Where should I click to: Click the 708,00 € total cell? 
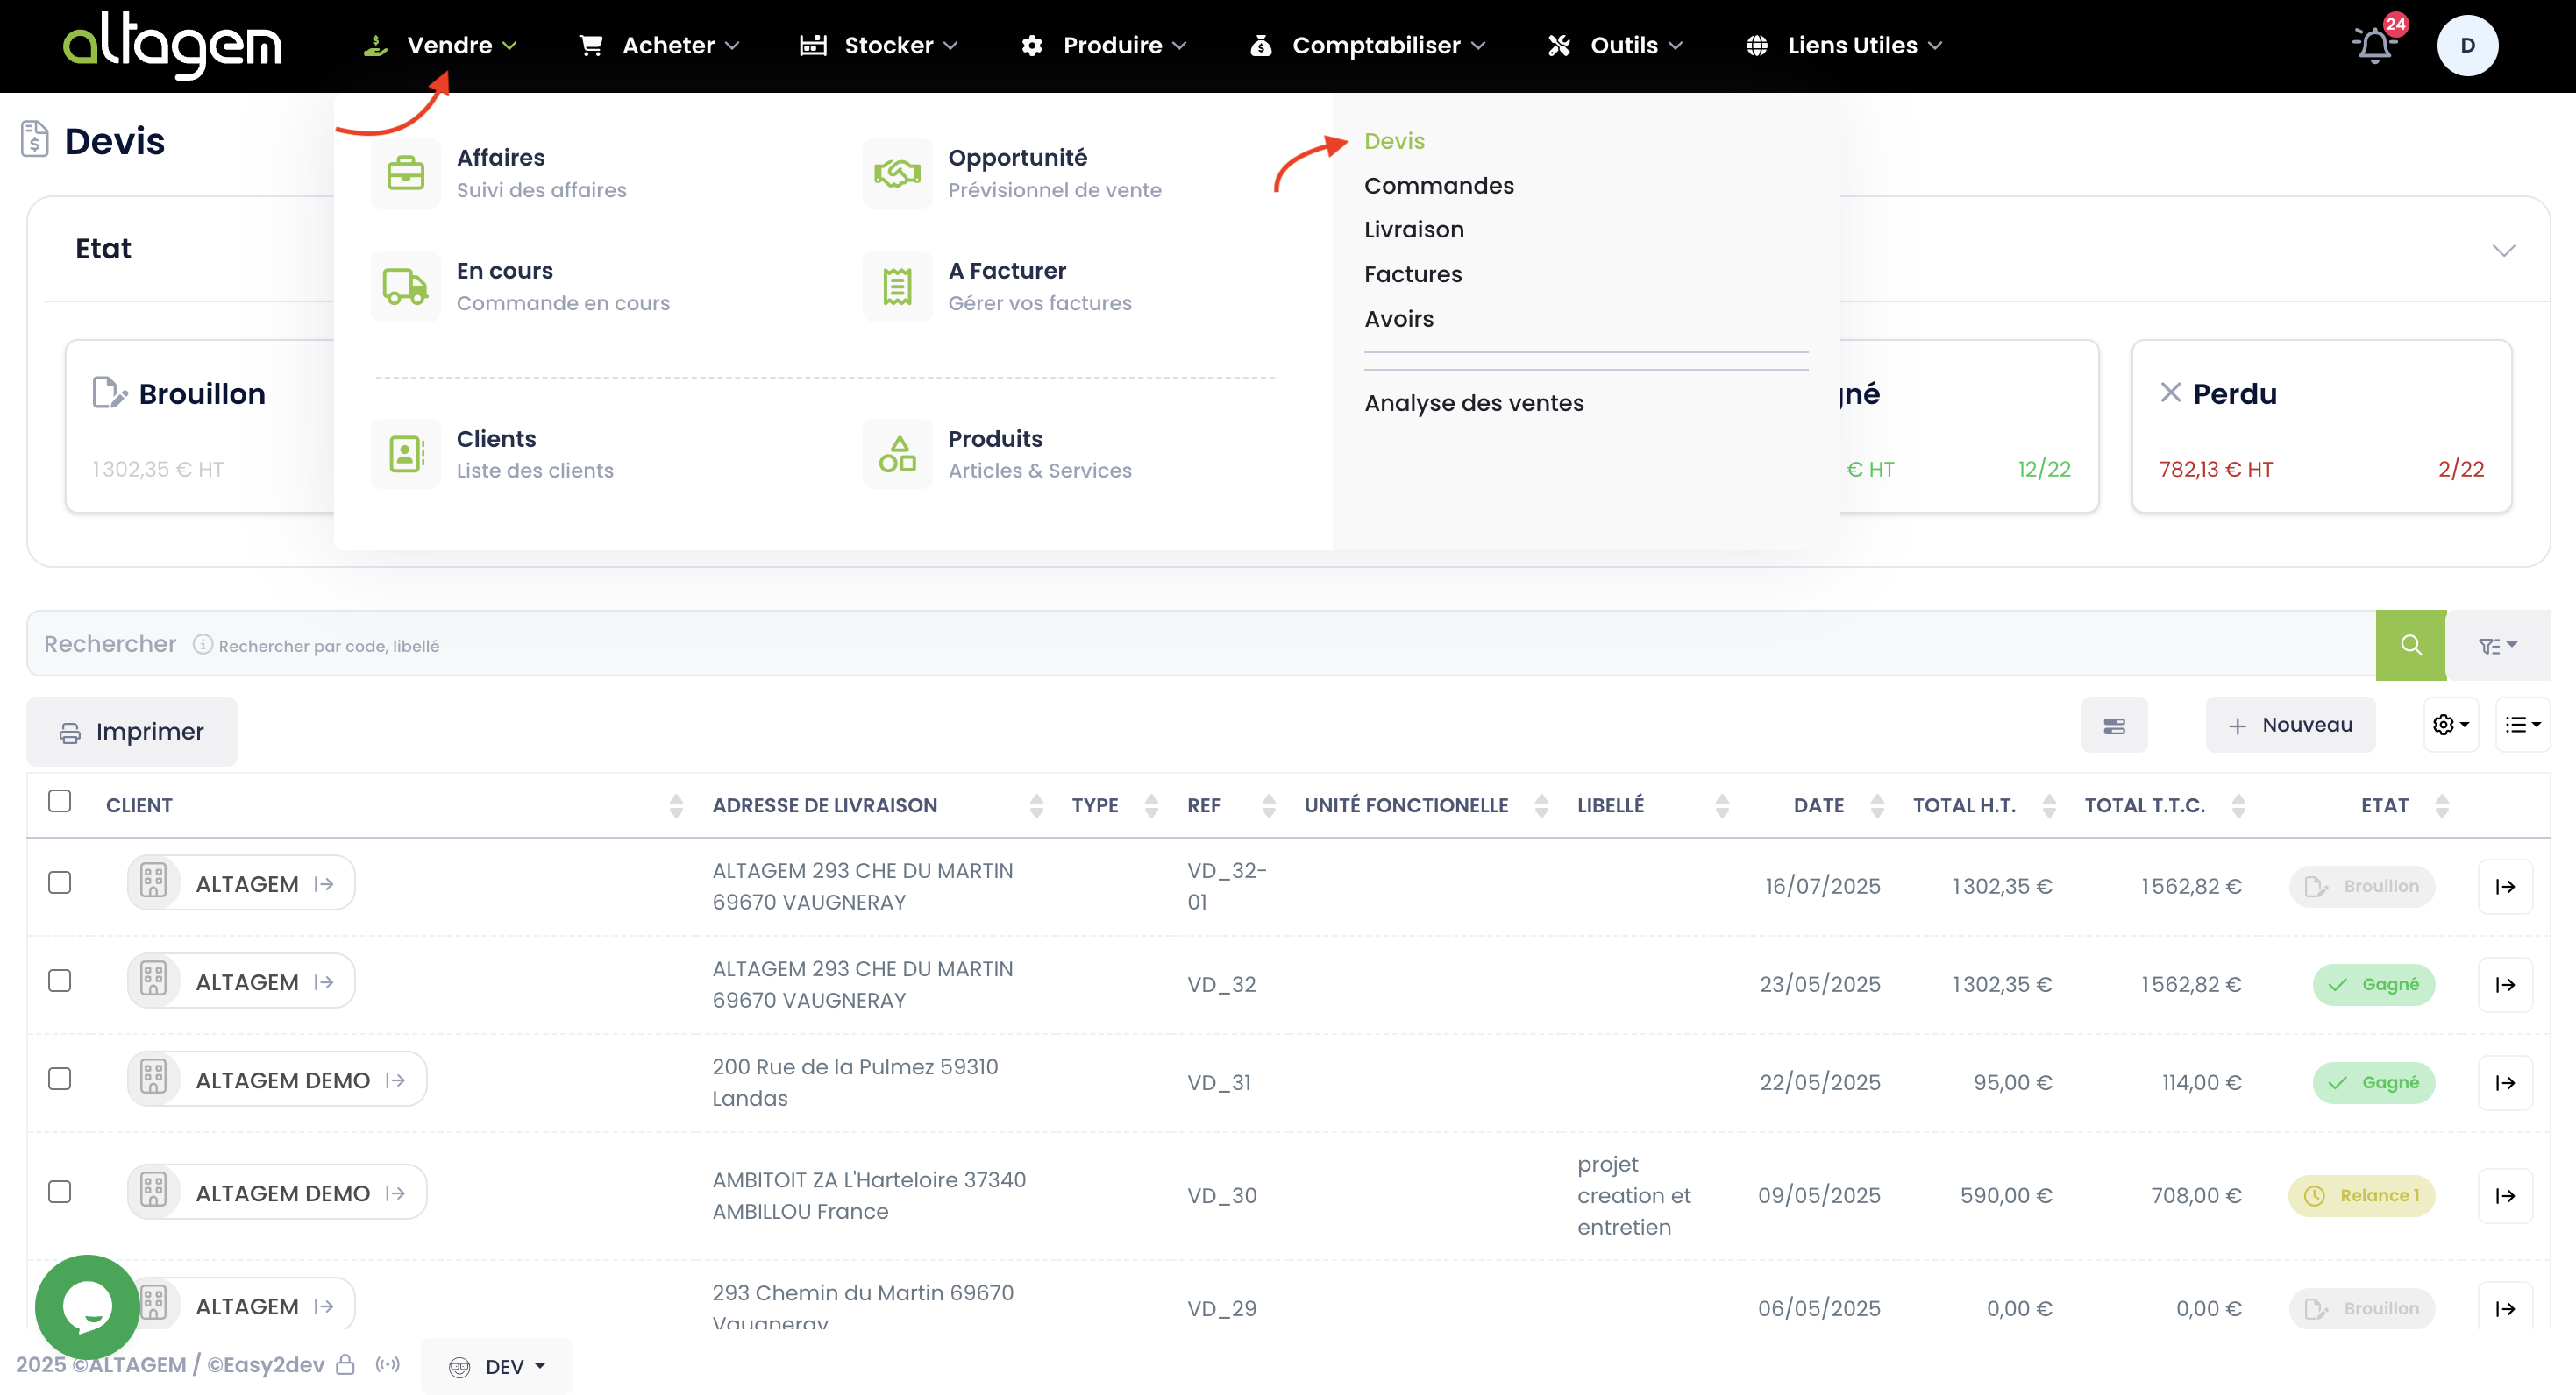pyautogui.click(x=2196, y=1195)
